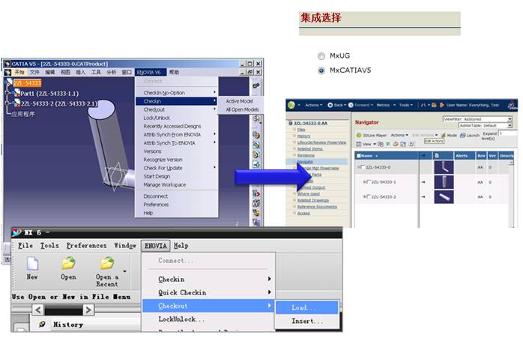Select 2ZL-54333-2 (2ZL-54333-2.1) in CATIA tree
Image resolution: width=523 pixels, height=338 pixels.
(59, 103)
